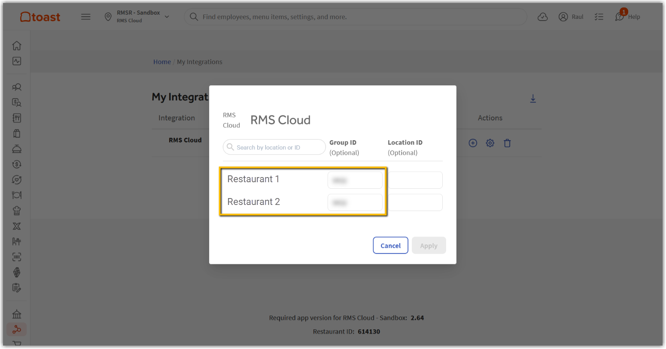The image size is (666, 349).
Task: Cancel the RMS Cloud dialog
Action: (390, 245)
